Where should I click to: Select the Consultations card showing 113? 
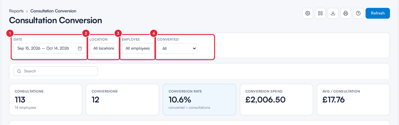click(x=46, y=100)
